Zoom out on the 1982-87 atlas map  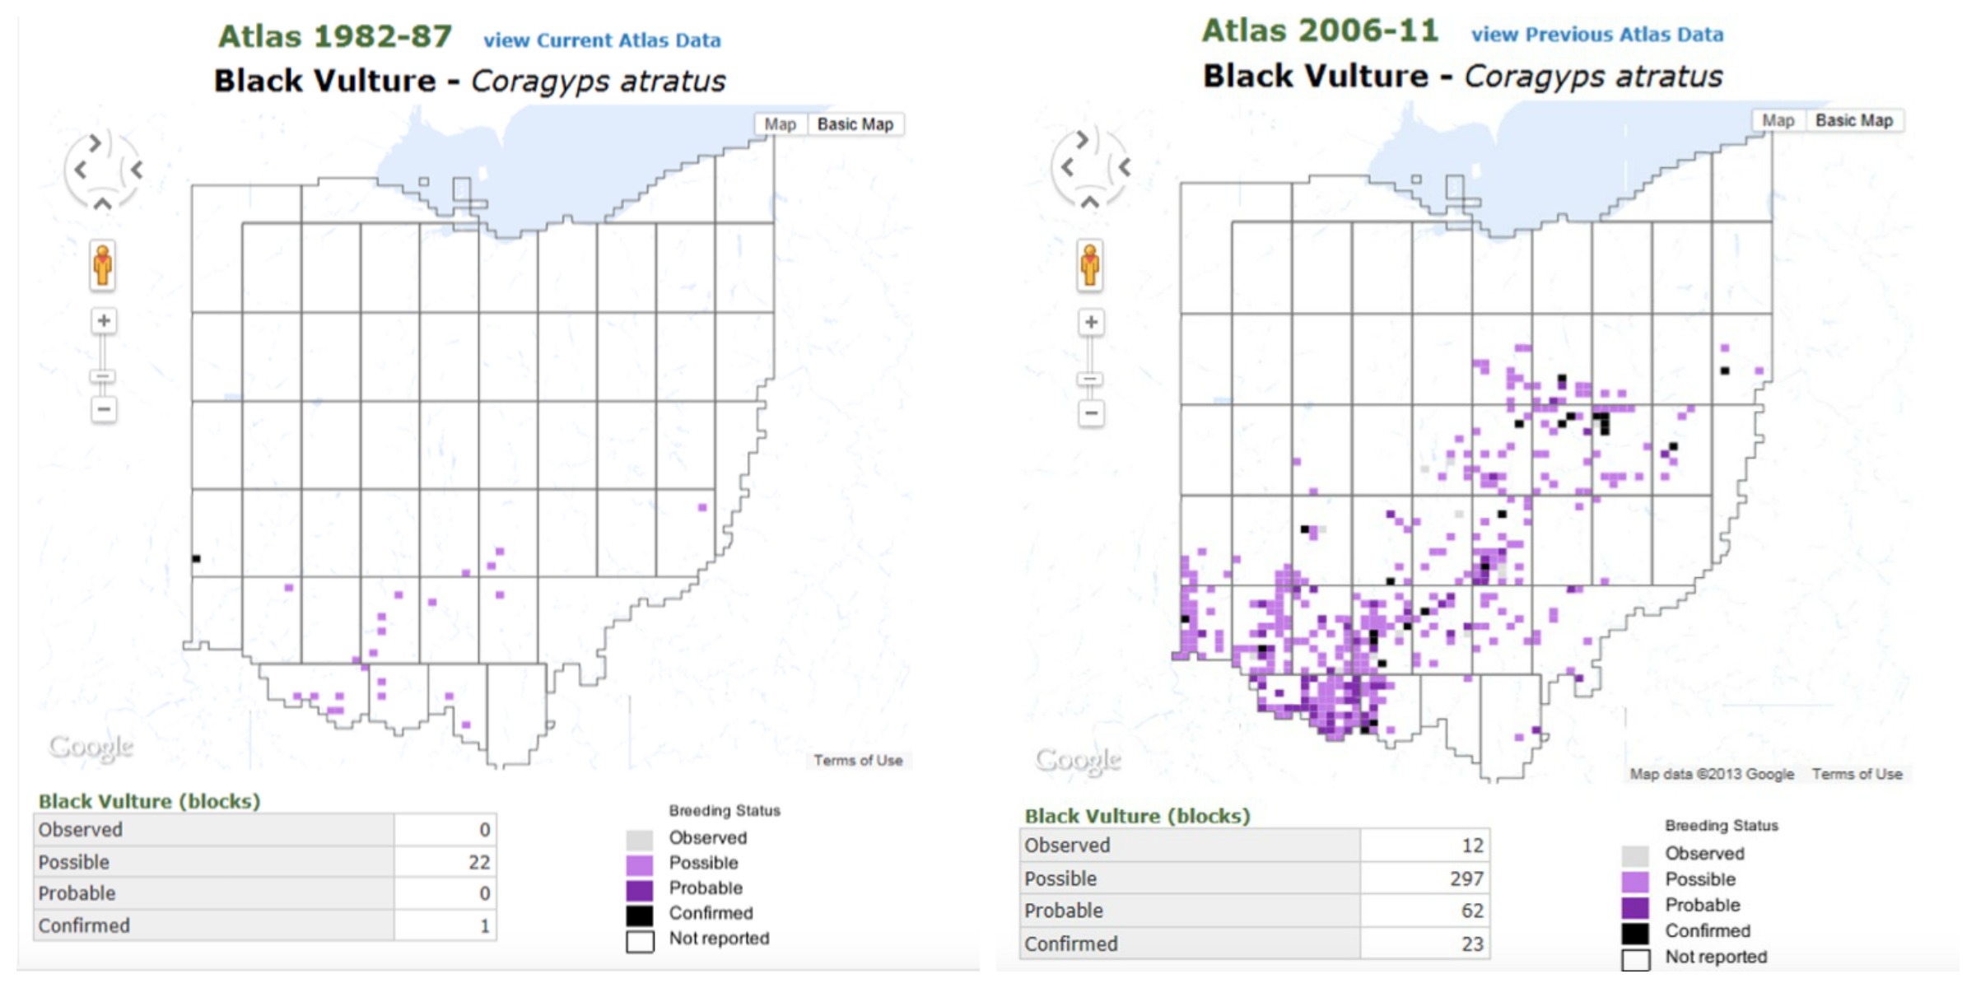coord(104,409)
